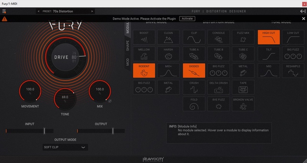This screenshot has width=307, height=163.
Task: Select the Mellow drive module
Action: pos(144,54)
